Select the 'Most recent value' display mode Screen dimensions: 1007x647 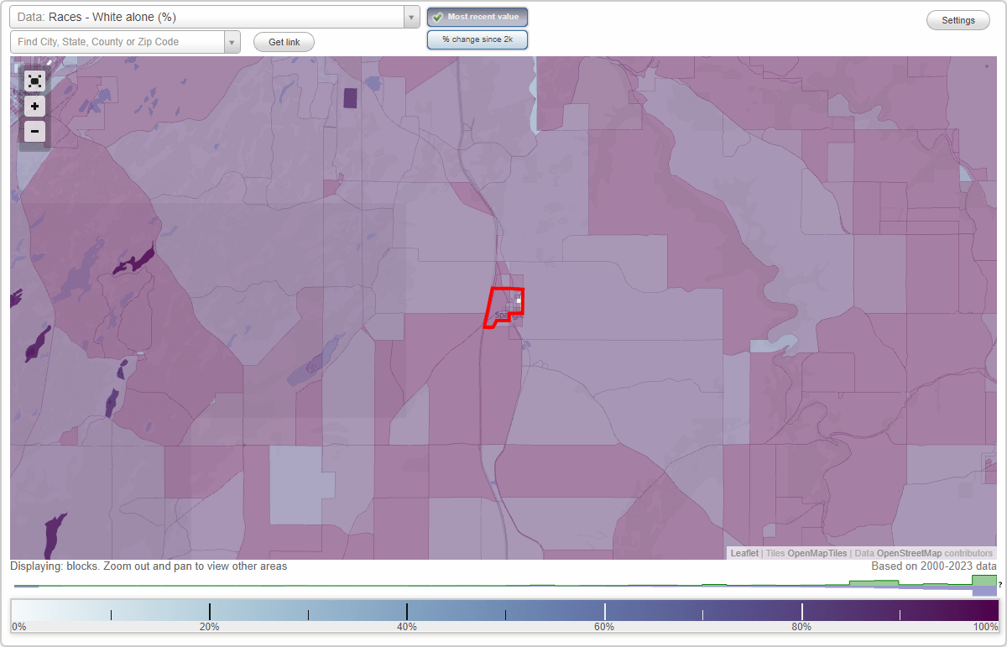coord(477,16)
